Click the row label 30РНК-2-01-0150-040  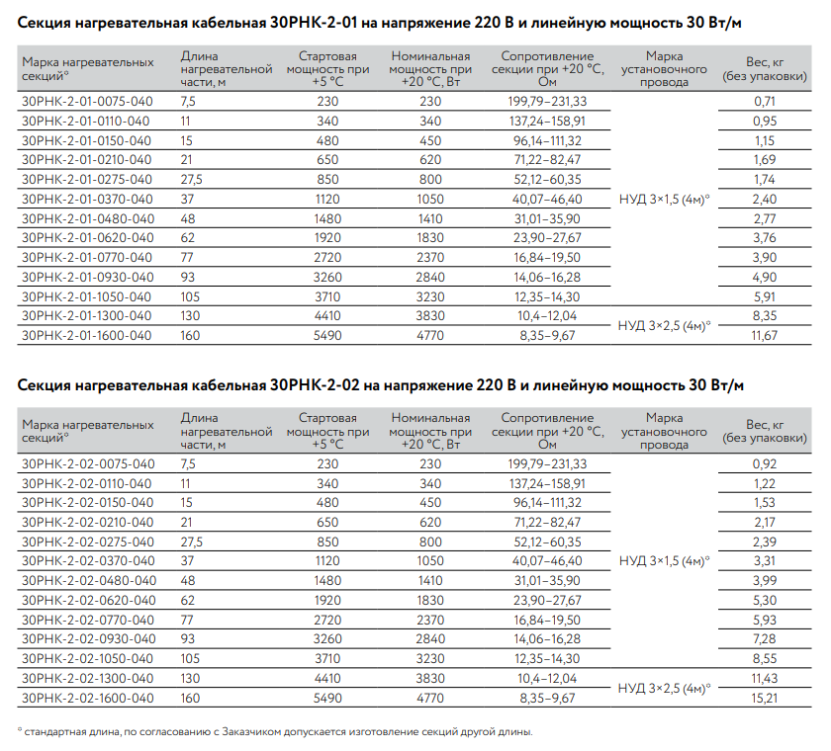click(86, 140)
